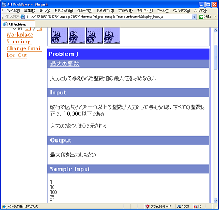Open the プロキシ(P) menu

(125, 11)
